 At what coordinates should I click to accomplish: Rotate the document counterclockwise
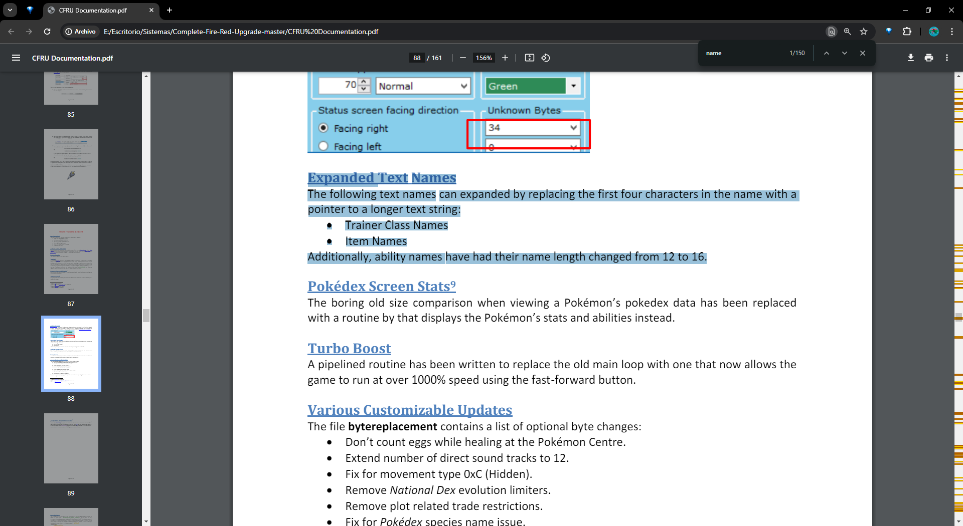(546, 58)
